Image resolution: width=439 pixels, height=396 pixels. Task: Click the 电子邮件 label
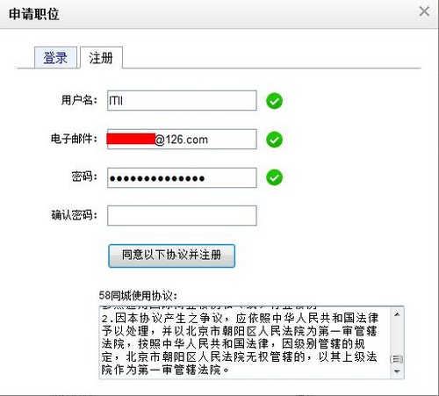point(74,139)
